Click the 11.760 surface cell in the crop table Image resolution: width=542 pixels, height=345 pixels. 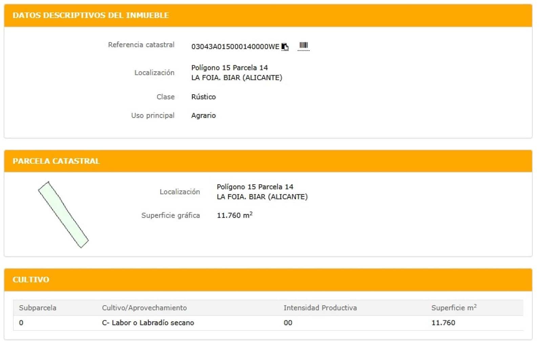443,323
